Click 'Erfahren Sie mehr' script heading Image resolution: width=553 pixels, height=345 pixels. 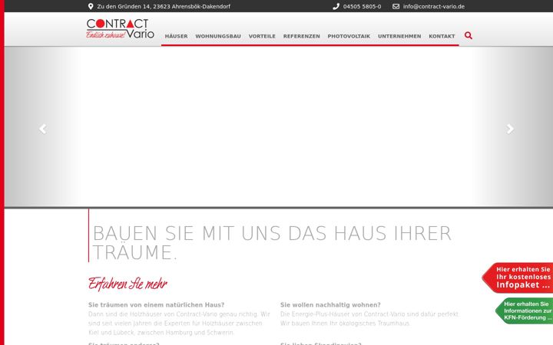point(127,284)
